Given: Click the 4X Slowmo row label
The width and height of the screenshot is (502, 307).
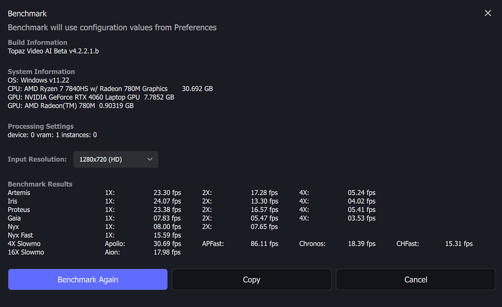Looking at the screenshot, I should [24, 244].
